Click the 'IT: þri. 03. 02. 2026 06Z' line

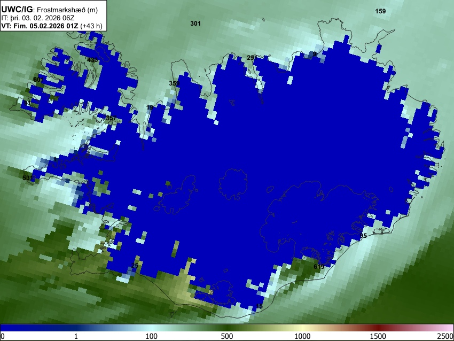(x=37, y=18)
